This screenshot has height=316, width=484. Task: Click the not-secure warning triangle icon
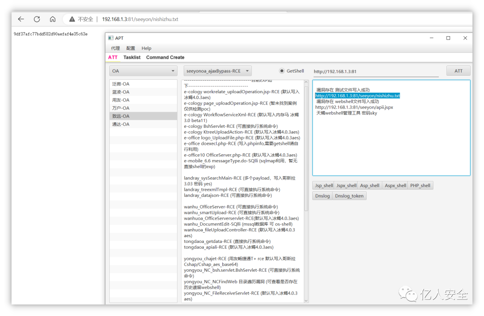click(72, 19)
